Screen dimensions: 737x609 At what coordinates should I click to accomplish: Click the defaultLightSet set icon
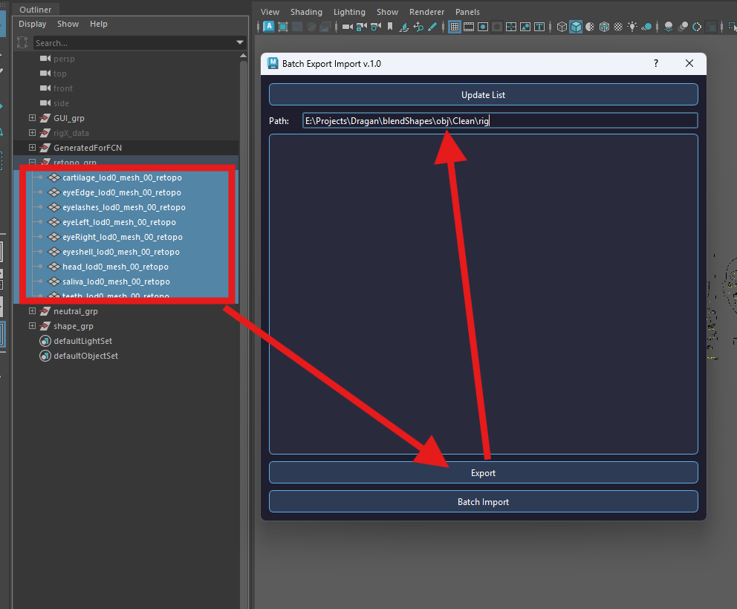coord(45,341)
